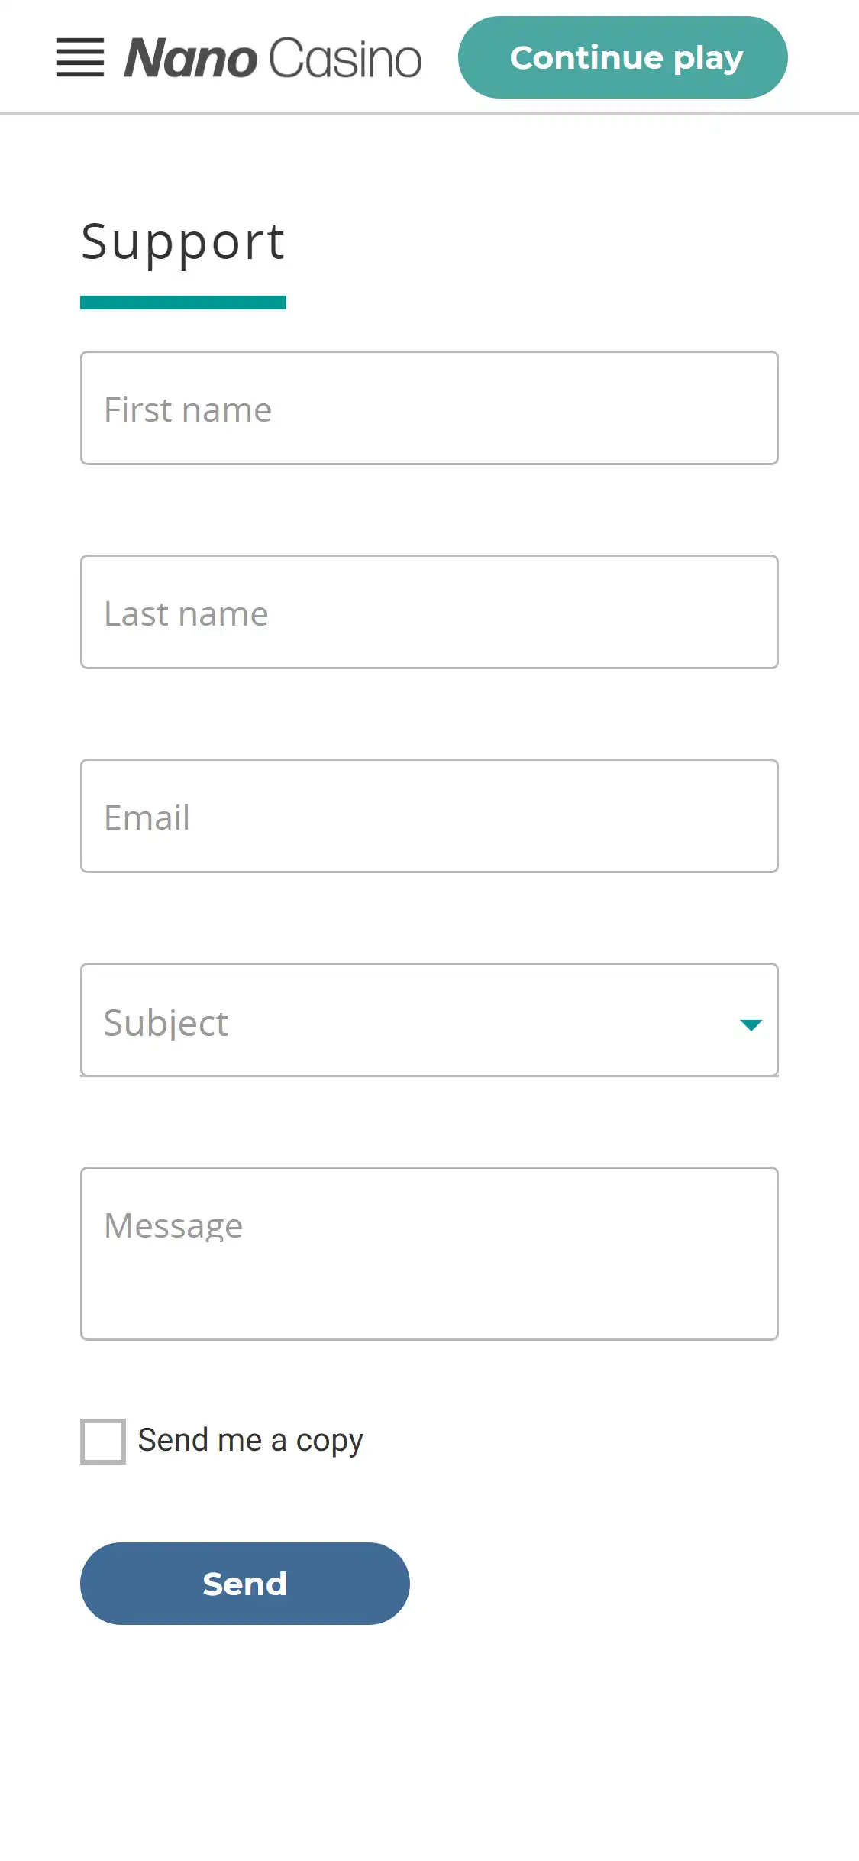Open the Subject dropdown
The height and width of the screenshot is (1861, 859).
tap(429, 1020)
